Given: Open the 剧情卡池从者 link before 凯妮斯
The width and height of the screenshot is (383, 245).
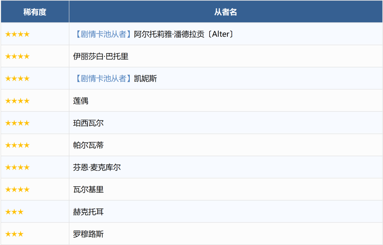Looking at the screenshot, I should click(103, 79).
